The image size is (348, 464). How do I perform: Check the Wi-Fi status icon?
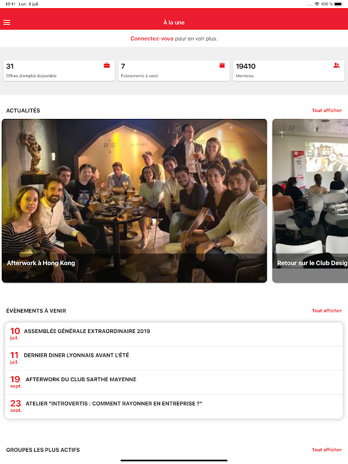[317, 4]
